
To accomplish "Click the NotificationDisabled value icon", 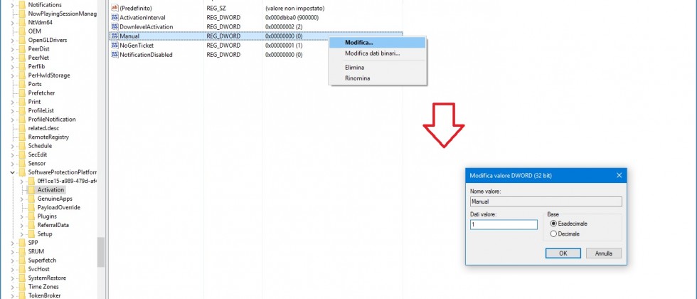I will [x=115, y=55].
